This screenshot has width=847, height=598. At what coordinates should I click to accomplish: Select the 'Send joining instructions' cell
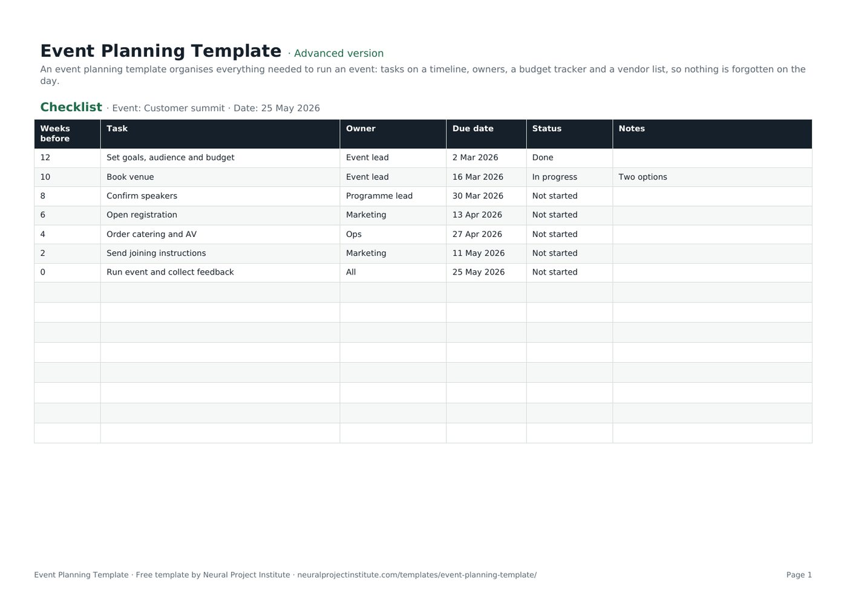click(220, 253)
